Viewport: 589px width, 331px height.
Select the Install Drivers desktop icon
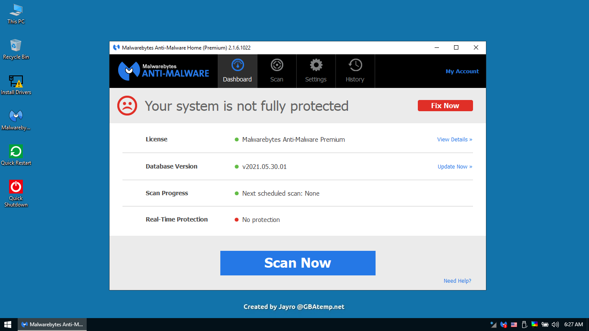(16, 84)
